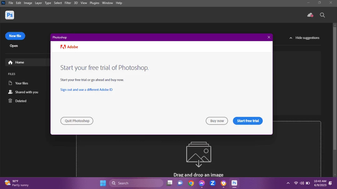Click the Shared with you people icon

[x=10, y=92]
